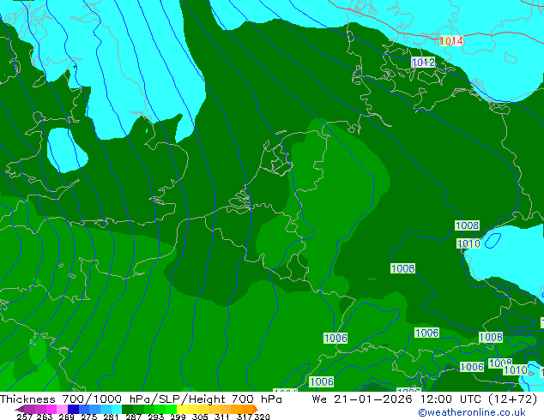Select the darkest green legend swatch
The height and width of the screenshot is (420, 544).
pyautogui.click(x=127, y=409)
